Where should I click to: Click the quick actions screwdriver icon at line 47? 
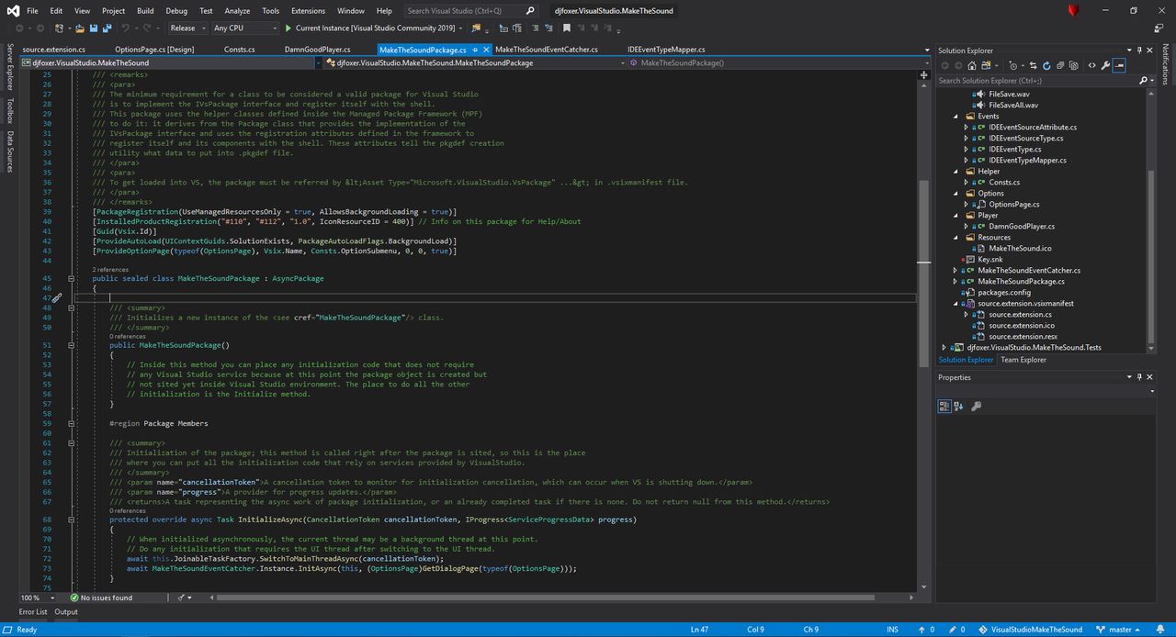56,297
